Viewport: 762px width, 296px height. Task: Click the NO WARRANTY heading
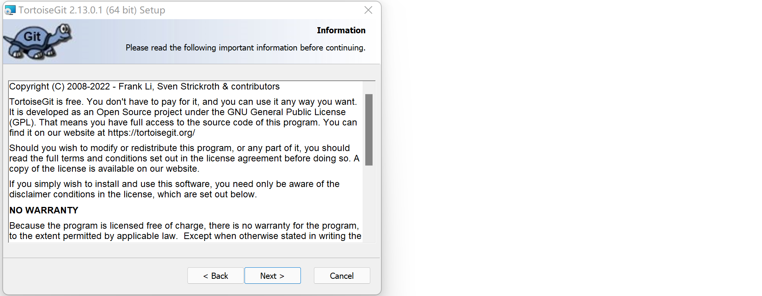point(44,210)
